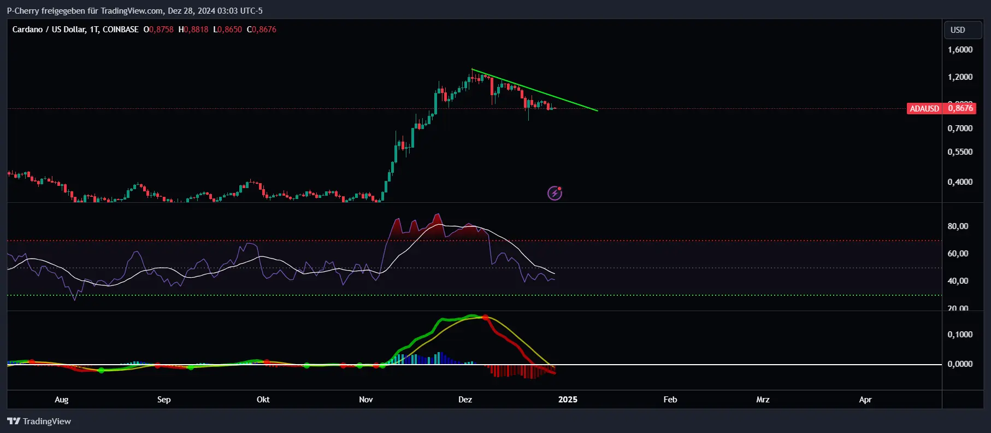Click the Mrz label on time axis
Viewport: 991px width, 433px height.
coord(763,400)
